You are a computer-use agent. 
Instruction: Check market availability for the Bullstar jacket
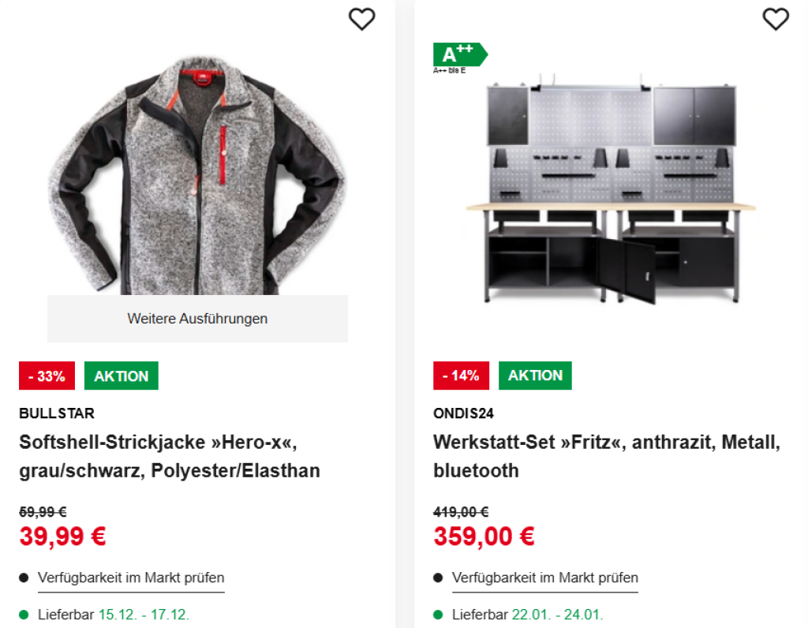click(x=131, y=578)
